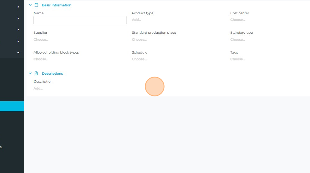This screenshot has height=173, width=310.
Task: Focus the Name text input field
Action: click(80, 20)
